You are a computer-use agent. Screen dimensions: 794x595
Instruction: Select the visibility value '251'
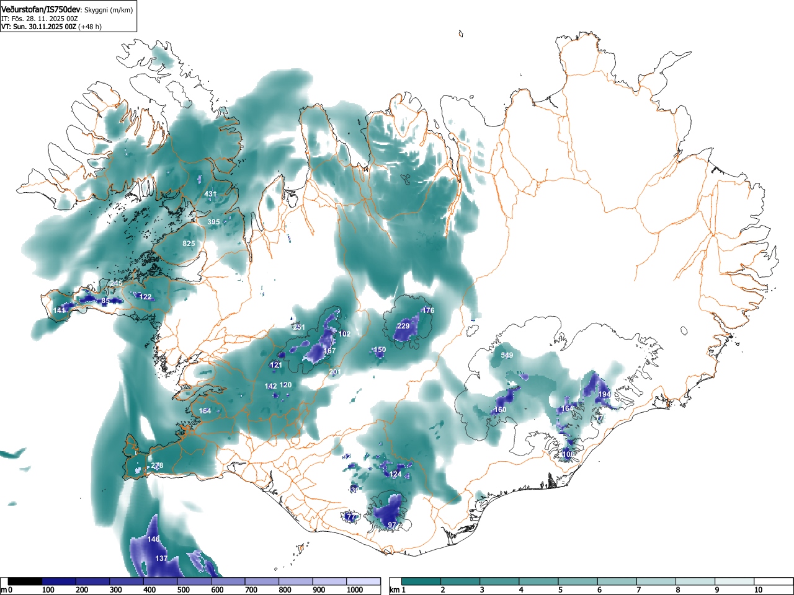click(x=299, y=327)
